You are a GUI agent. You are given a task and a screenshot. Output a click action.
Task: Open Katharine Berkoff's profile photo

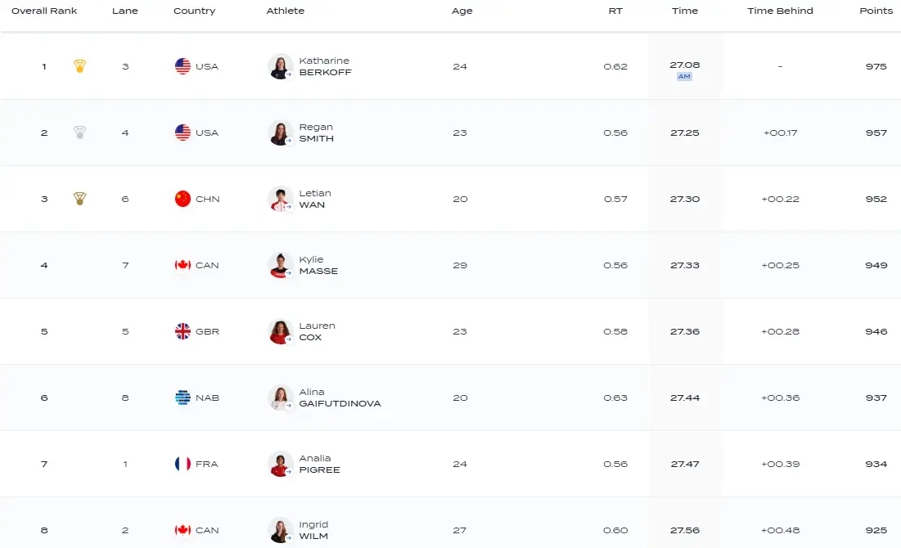click(x=280, y=66)
